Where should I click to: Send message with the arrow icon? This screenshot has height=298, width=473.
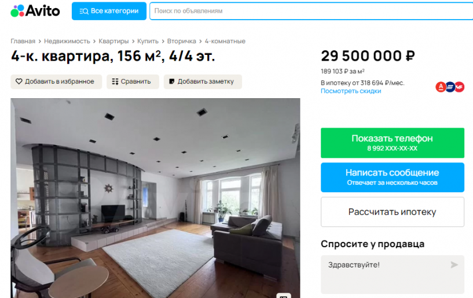coord(454,265)
